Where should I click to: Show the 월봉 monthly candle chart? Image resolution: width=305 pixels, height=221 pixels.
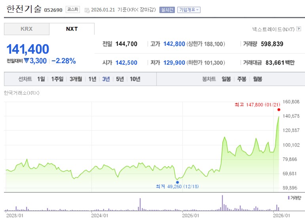click(258, 79)
